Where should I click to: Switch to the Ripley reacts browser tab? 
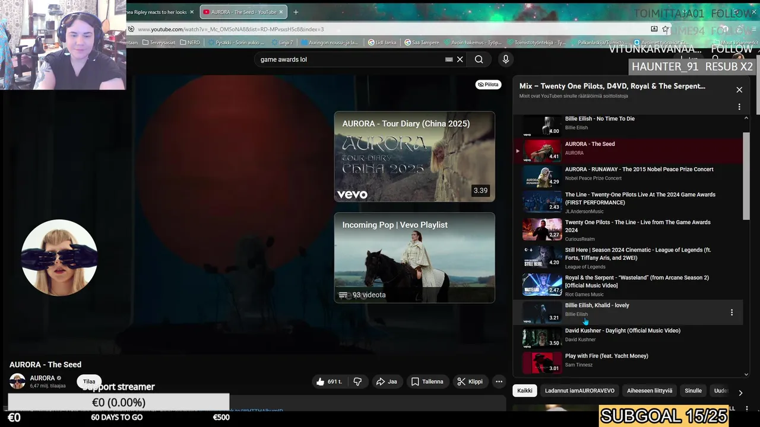tap(156, 12)
